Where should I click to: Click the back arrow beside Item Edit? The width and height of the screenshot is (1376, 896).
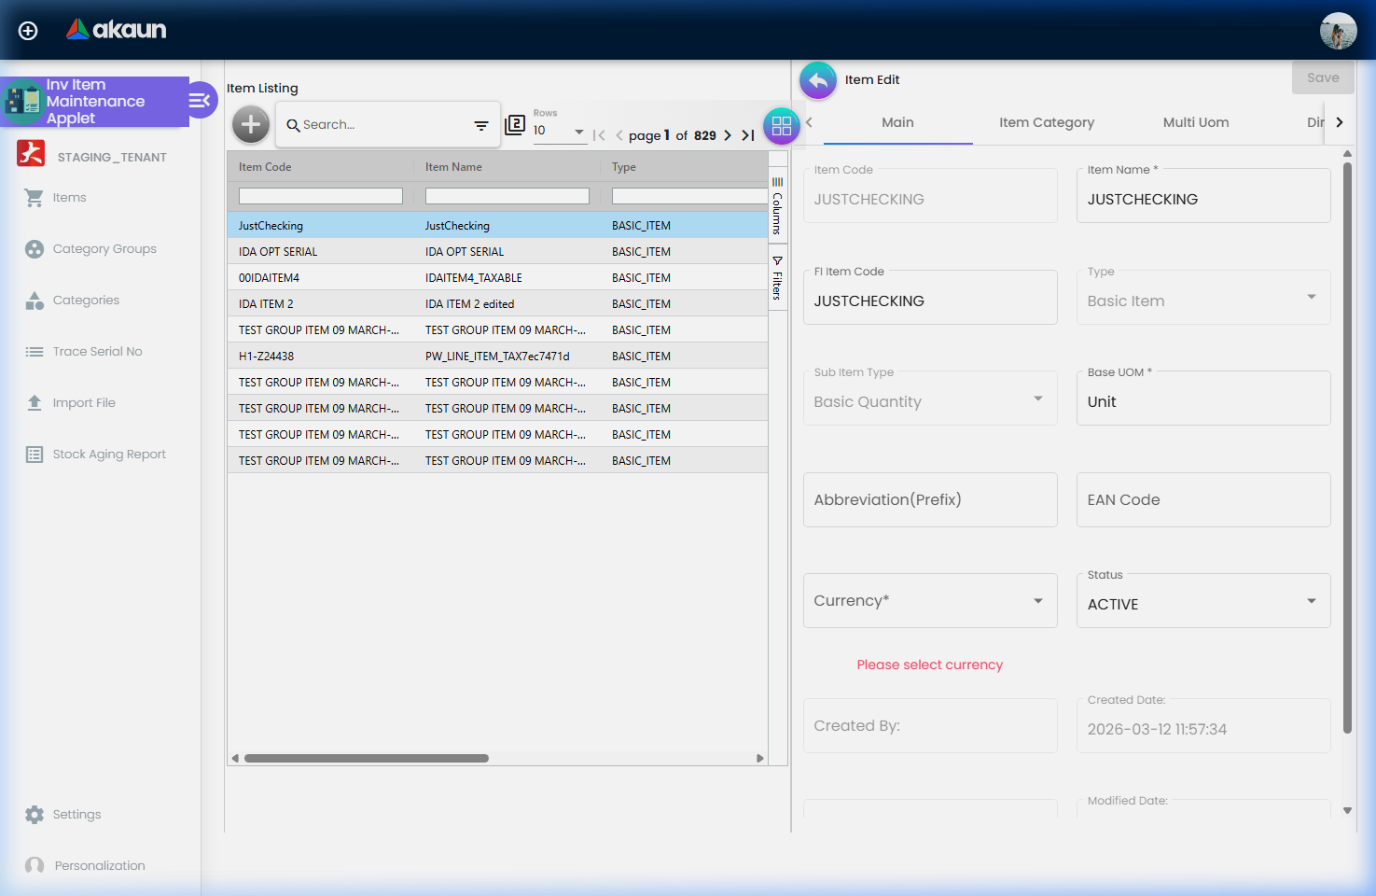coord(818,80)
